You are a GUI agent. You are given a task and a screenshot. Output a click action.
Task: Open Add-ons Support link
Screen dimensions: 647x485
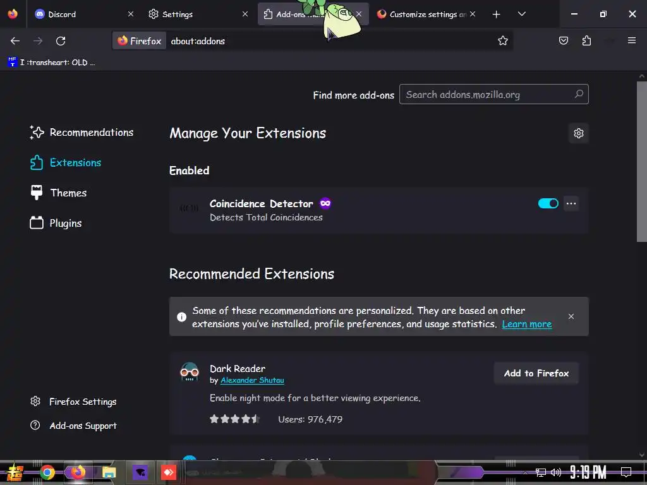pos(73,426)
